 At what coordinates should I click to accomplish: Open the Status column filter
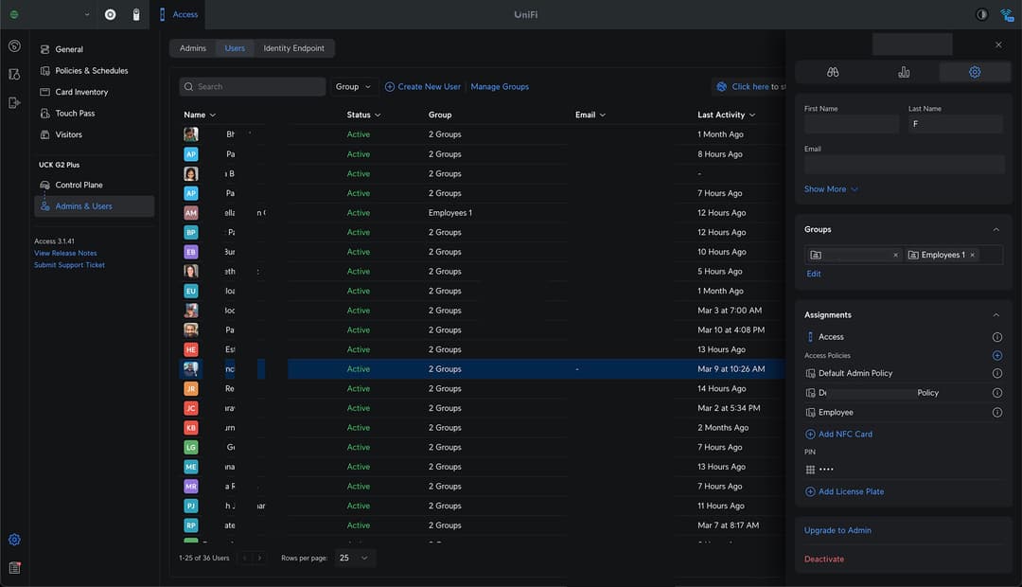(x=363, y=115)
